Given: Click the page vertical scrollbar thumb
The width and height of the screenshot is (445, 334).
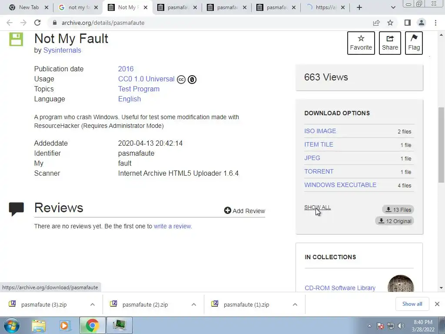Looking at the screenshot, I should [x=441, y=145].
